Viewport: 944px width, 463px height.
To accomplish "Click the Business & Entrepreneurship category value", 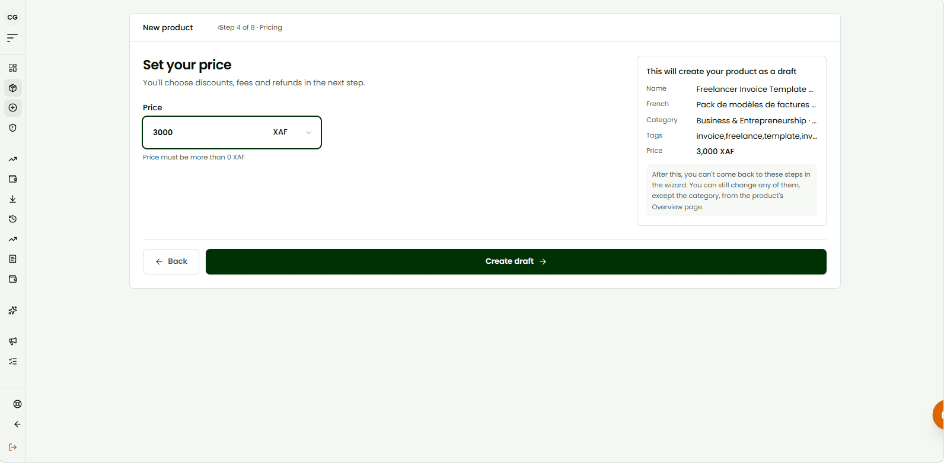I will 756,120.
